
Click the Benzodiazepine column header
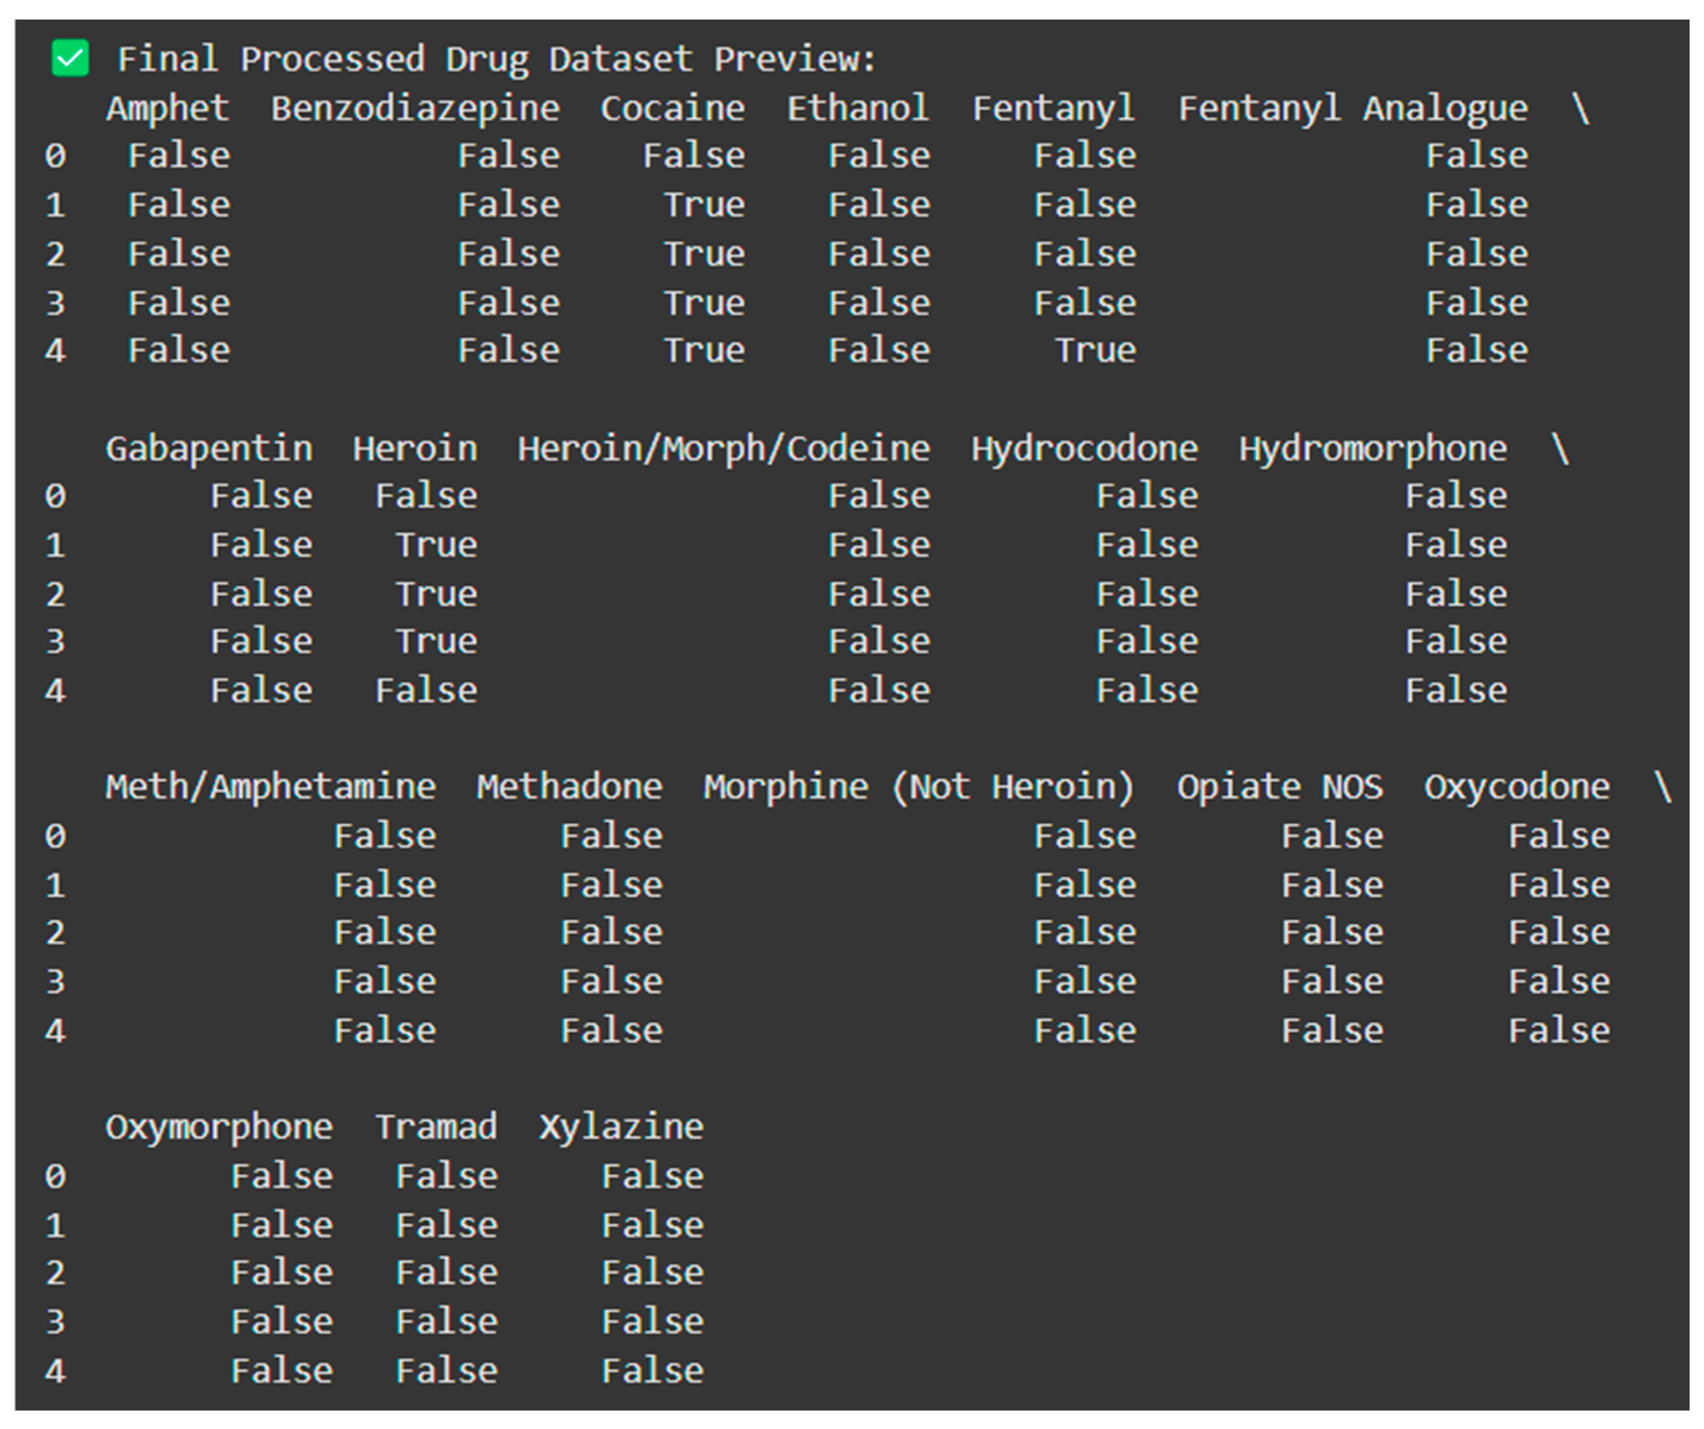pos(415,109)
